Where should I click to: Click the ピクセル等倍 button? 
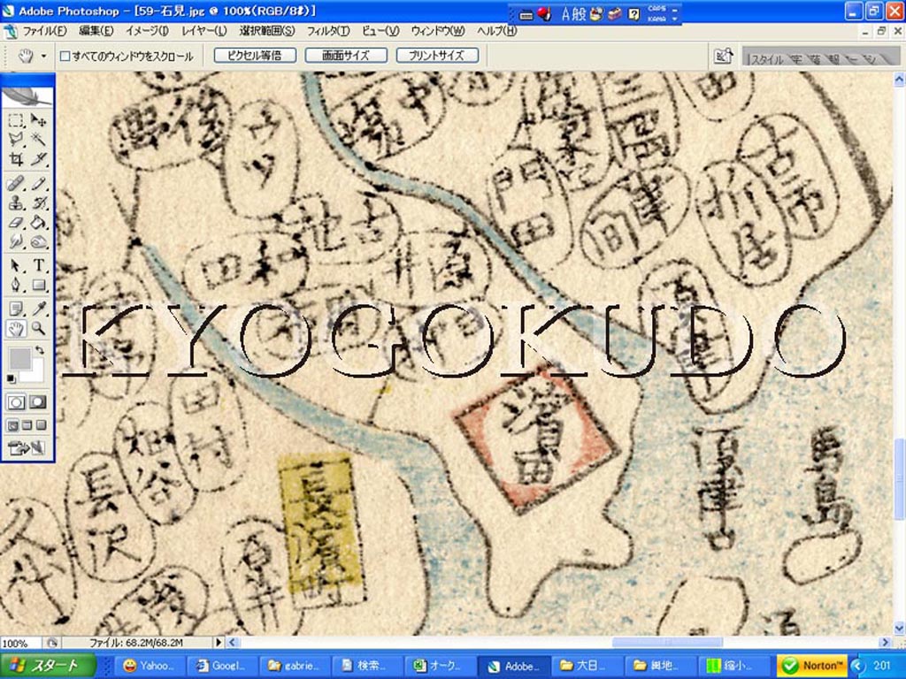[x=255, y=56]
